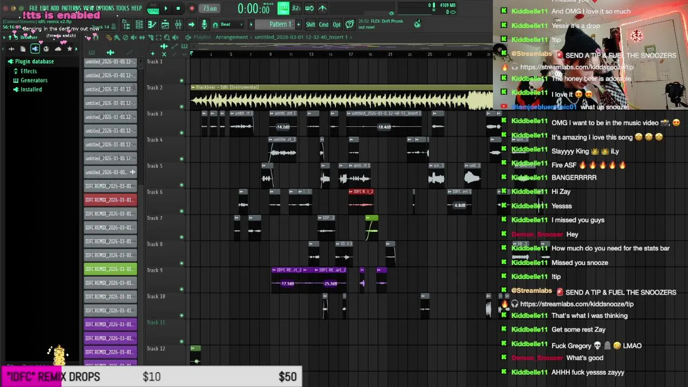Image resolution: width=688 pixels, height=387 pixels.
Task: Click the Stop button in transport
Action: (178, 9)
